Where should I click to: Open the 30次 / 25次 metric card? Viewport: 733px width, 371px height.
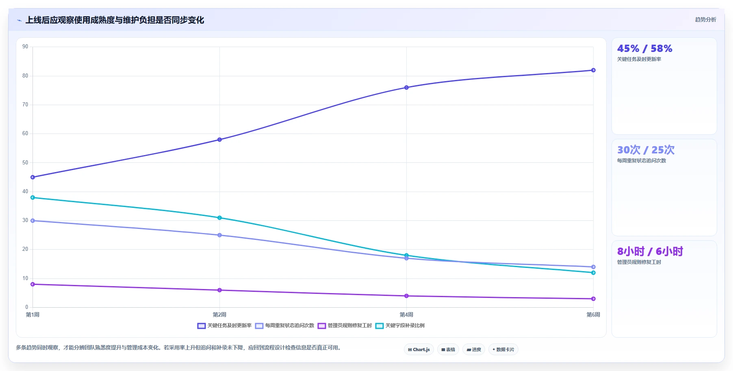click(664, 188)
